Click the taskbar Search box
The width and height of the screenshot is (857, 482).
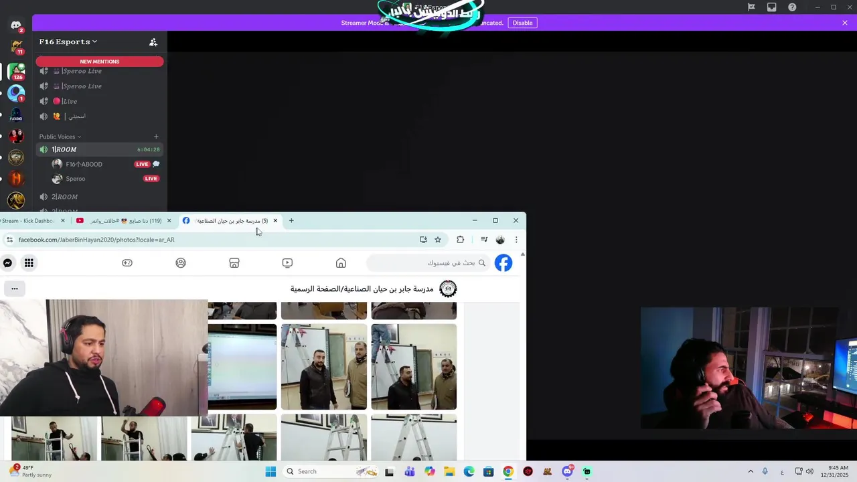coord(331,471)
